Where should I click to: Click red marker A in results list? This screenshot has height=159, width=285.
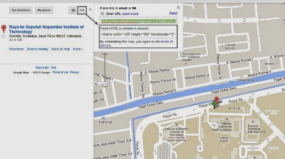pyautogui.click(x=4, y=29)
